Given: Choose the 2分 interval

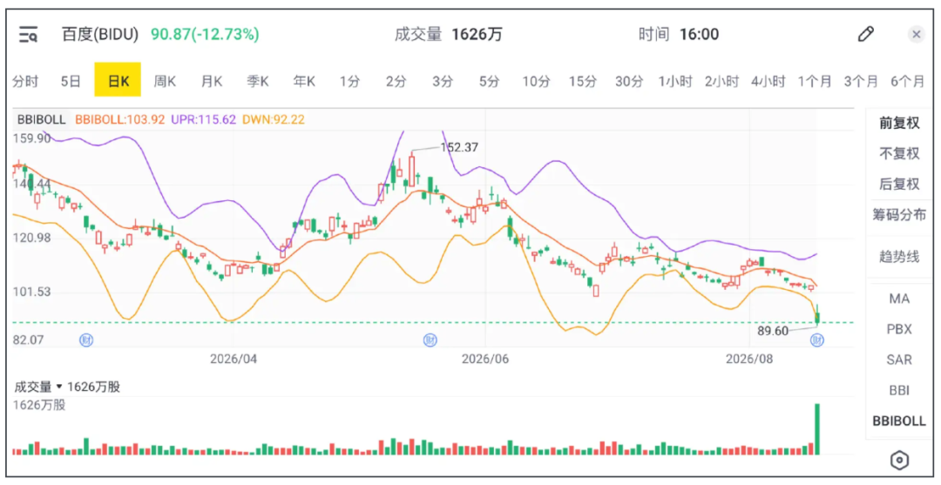Looking at the screenshot, I should (x=396, y=81).
